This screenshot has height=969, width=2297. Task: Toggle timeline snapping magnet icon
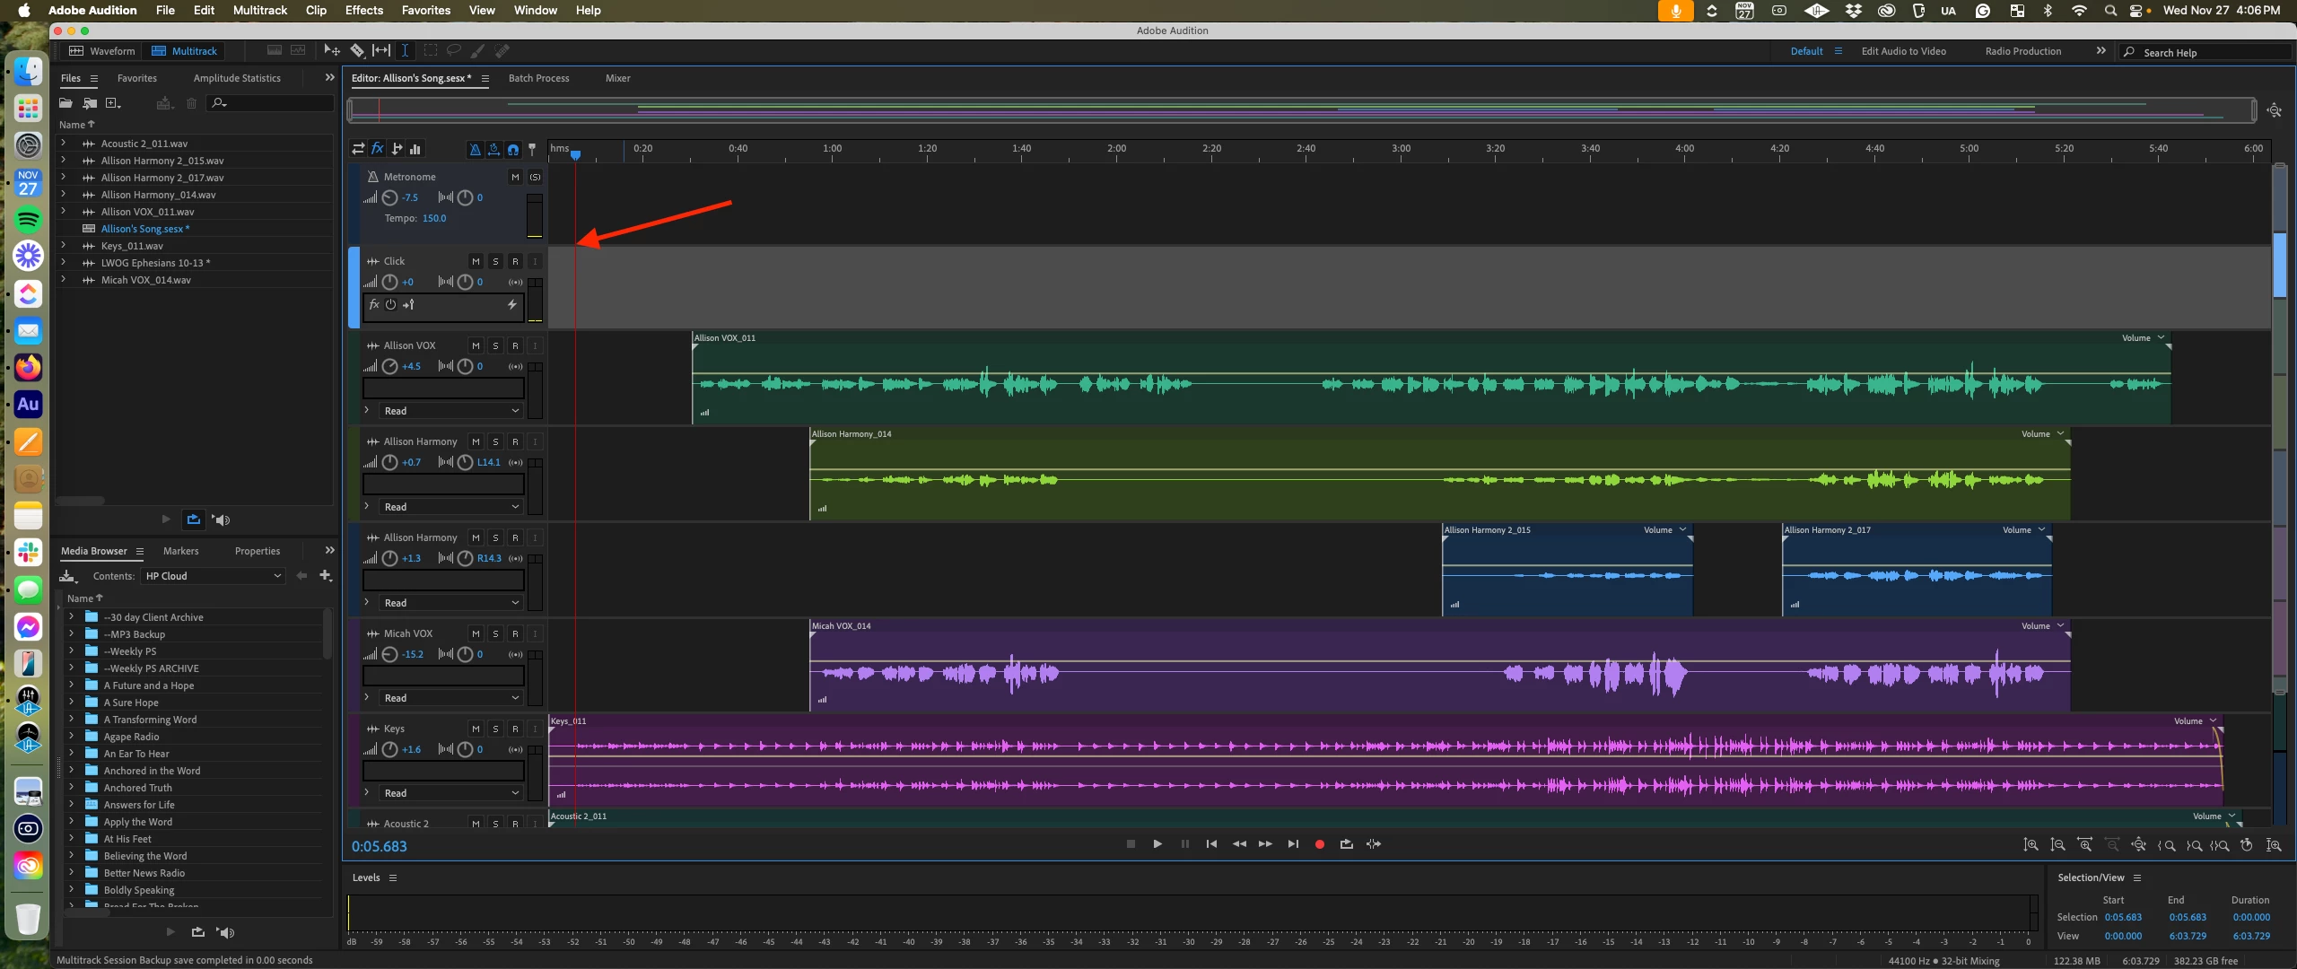(x=513, y=149)
